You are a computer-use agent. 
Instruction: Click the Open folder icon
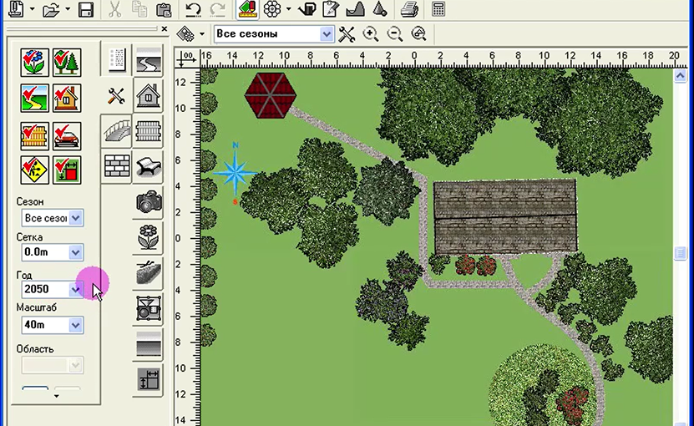click(x=51, y=9)
